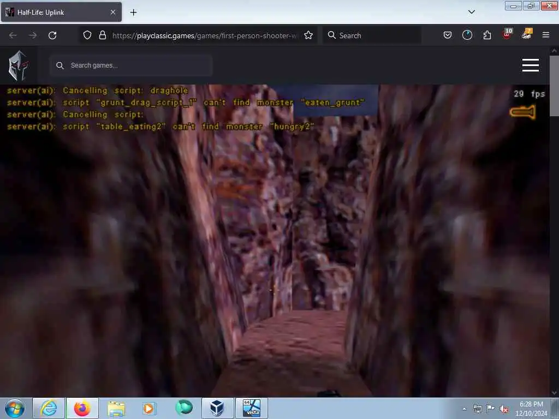Click the scrollbar down arrow
Screen dimensions: 559x419
pos(554,393)
